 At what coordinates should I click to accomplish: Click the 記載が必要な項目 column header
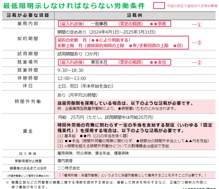click(27, 15)
